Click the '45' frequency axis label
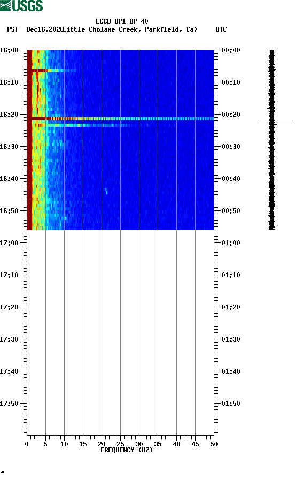 195,444
